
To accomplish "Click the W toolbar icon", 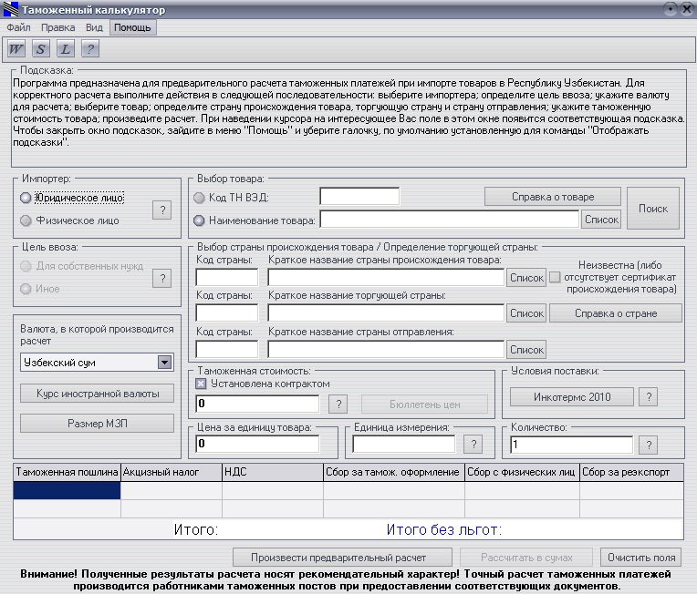I will (17, 49).
